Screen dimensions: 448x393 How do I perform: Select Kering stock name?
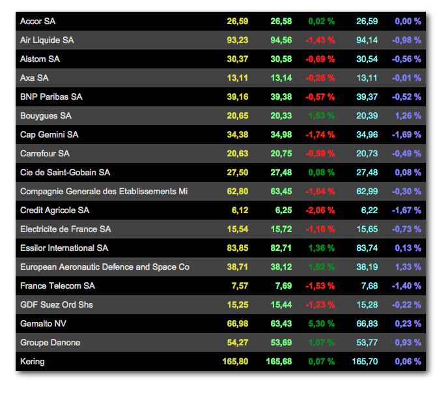[x=33, y=361]
